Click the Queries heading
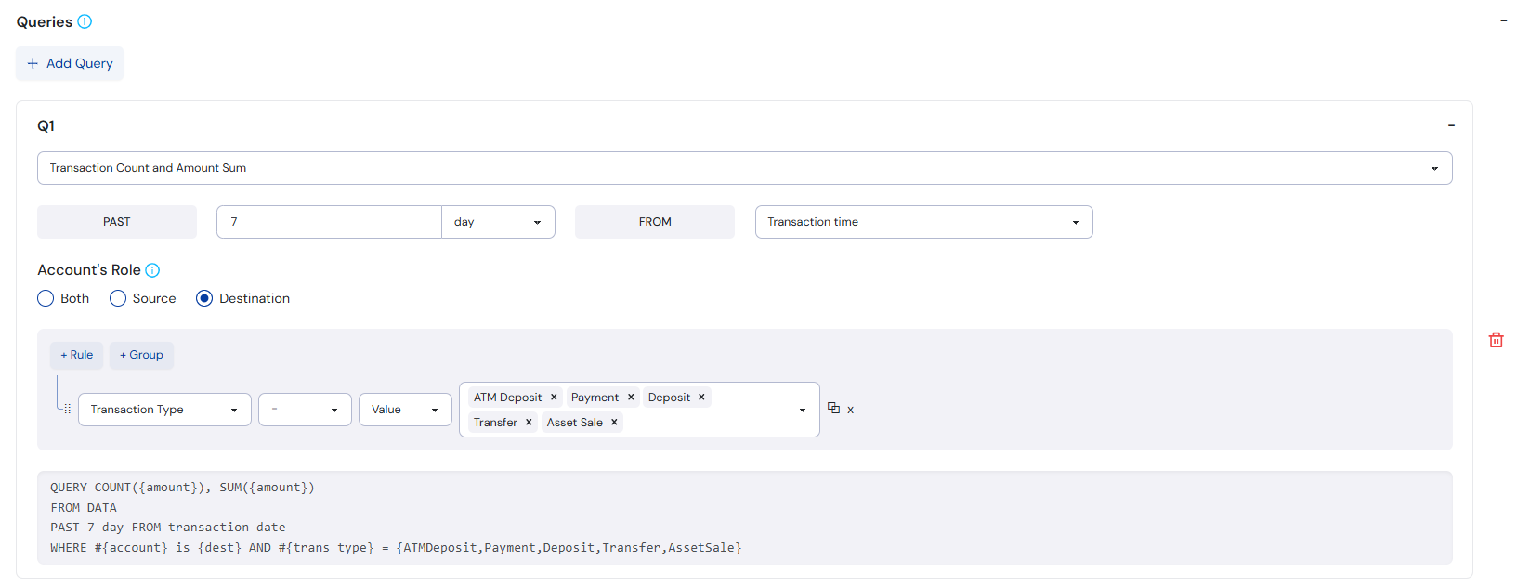Viewport: 1517px width, 587px height. pos(44,21)
